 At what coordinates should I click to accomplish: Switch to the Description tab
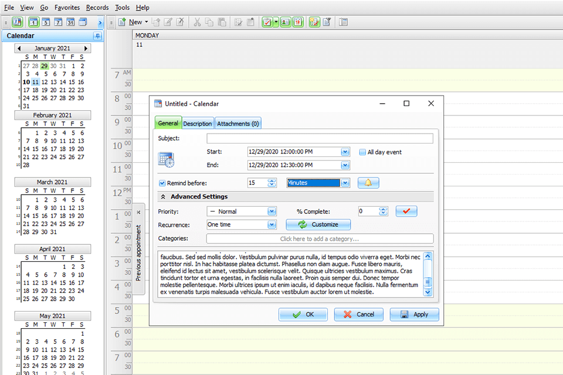pos(198,123)
